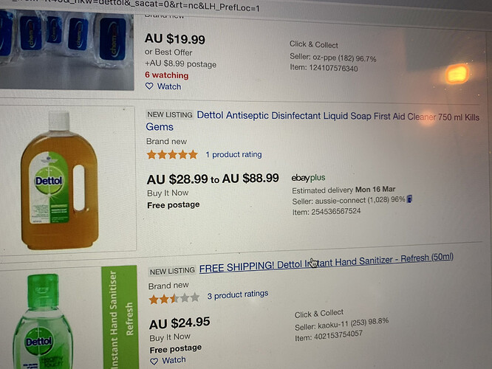The image size is (492, 369).
Task: Click the ebayplus logo
Action: pyautogui.click(x=308, y=178)
